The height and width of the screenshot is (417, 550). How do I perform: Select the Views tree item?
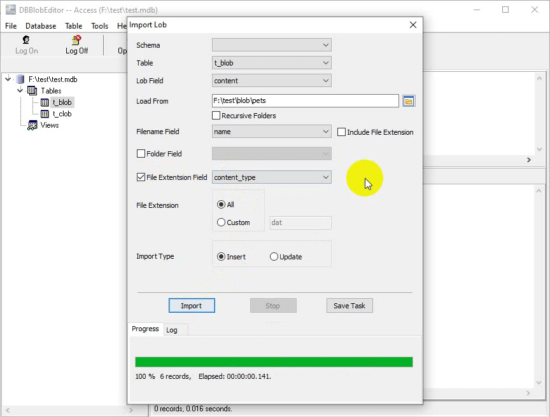[50, 125]
